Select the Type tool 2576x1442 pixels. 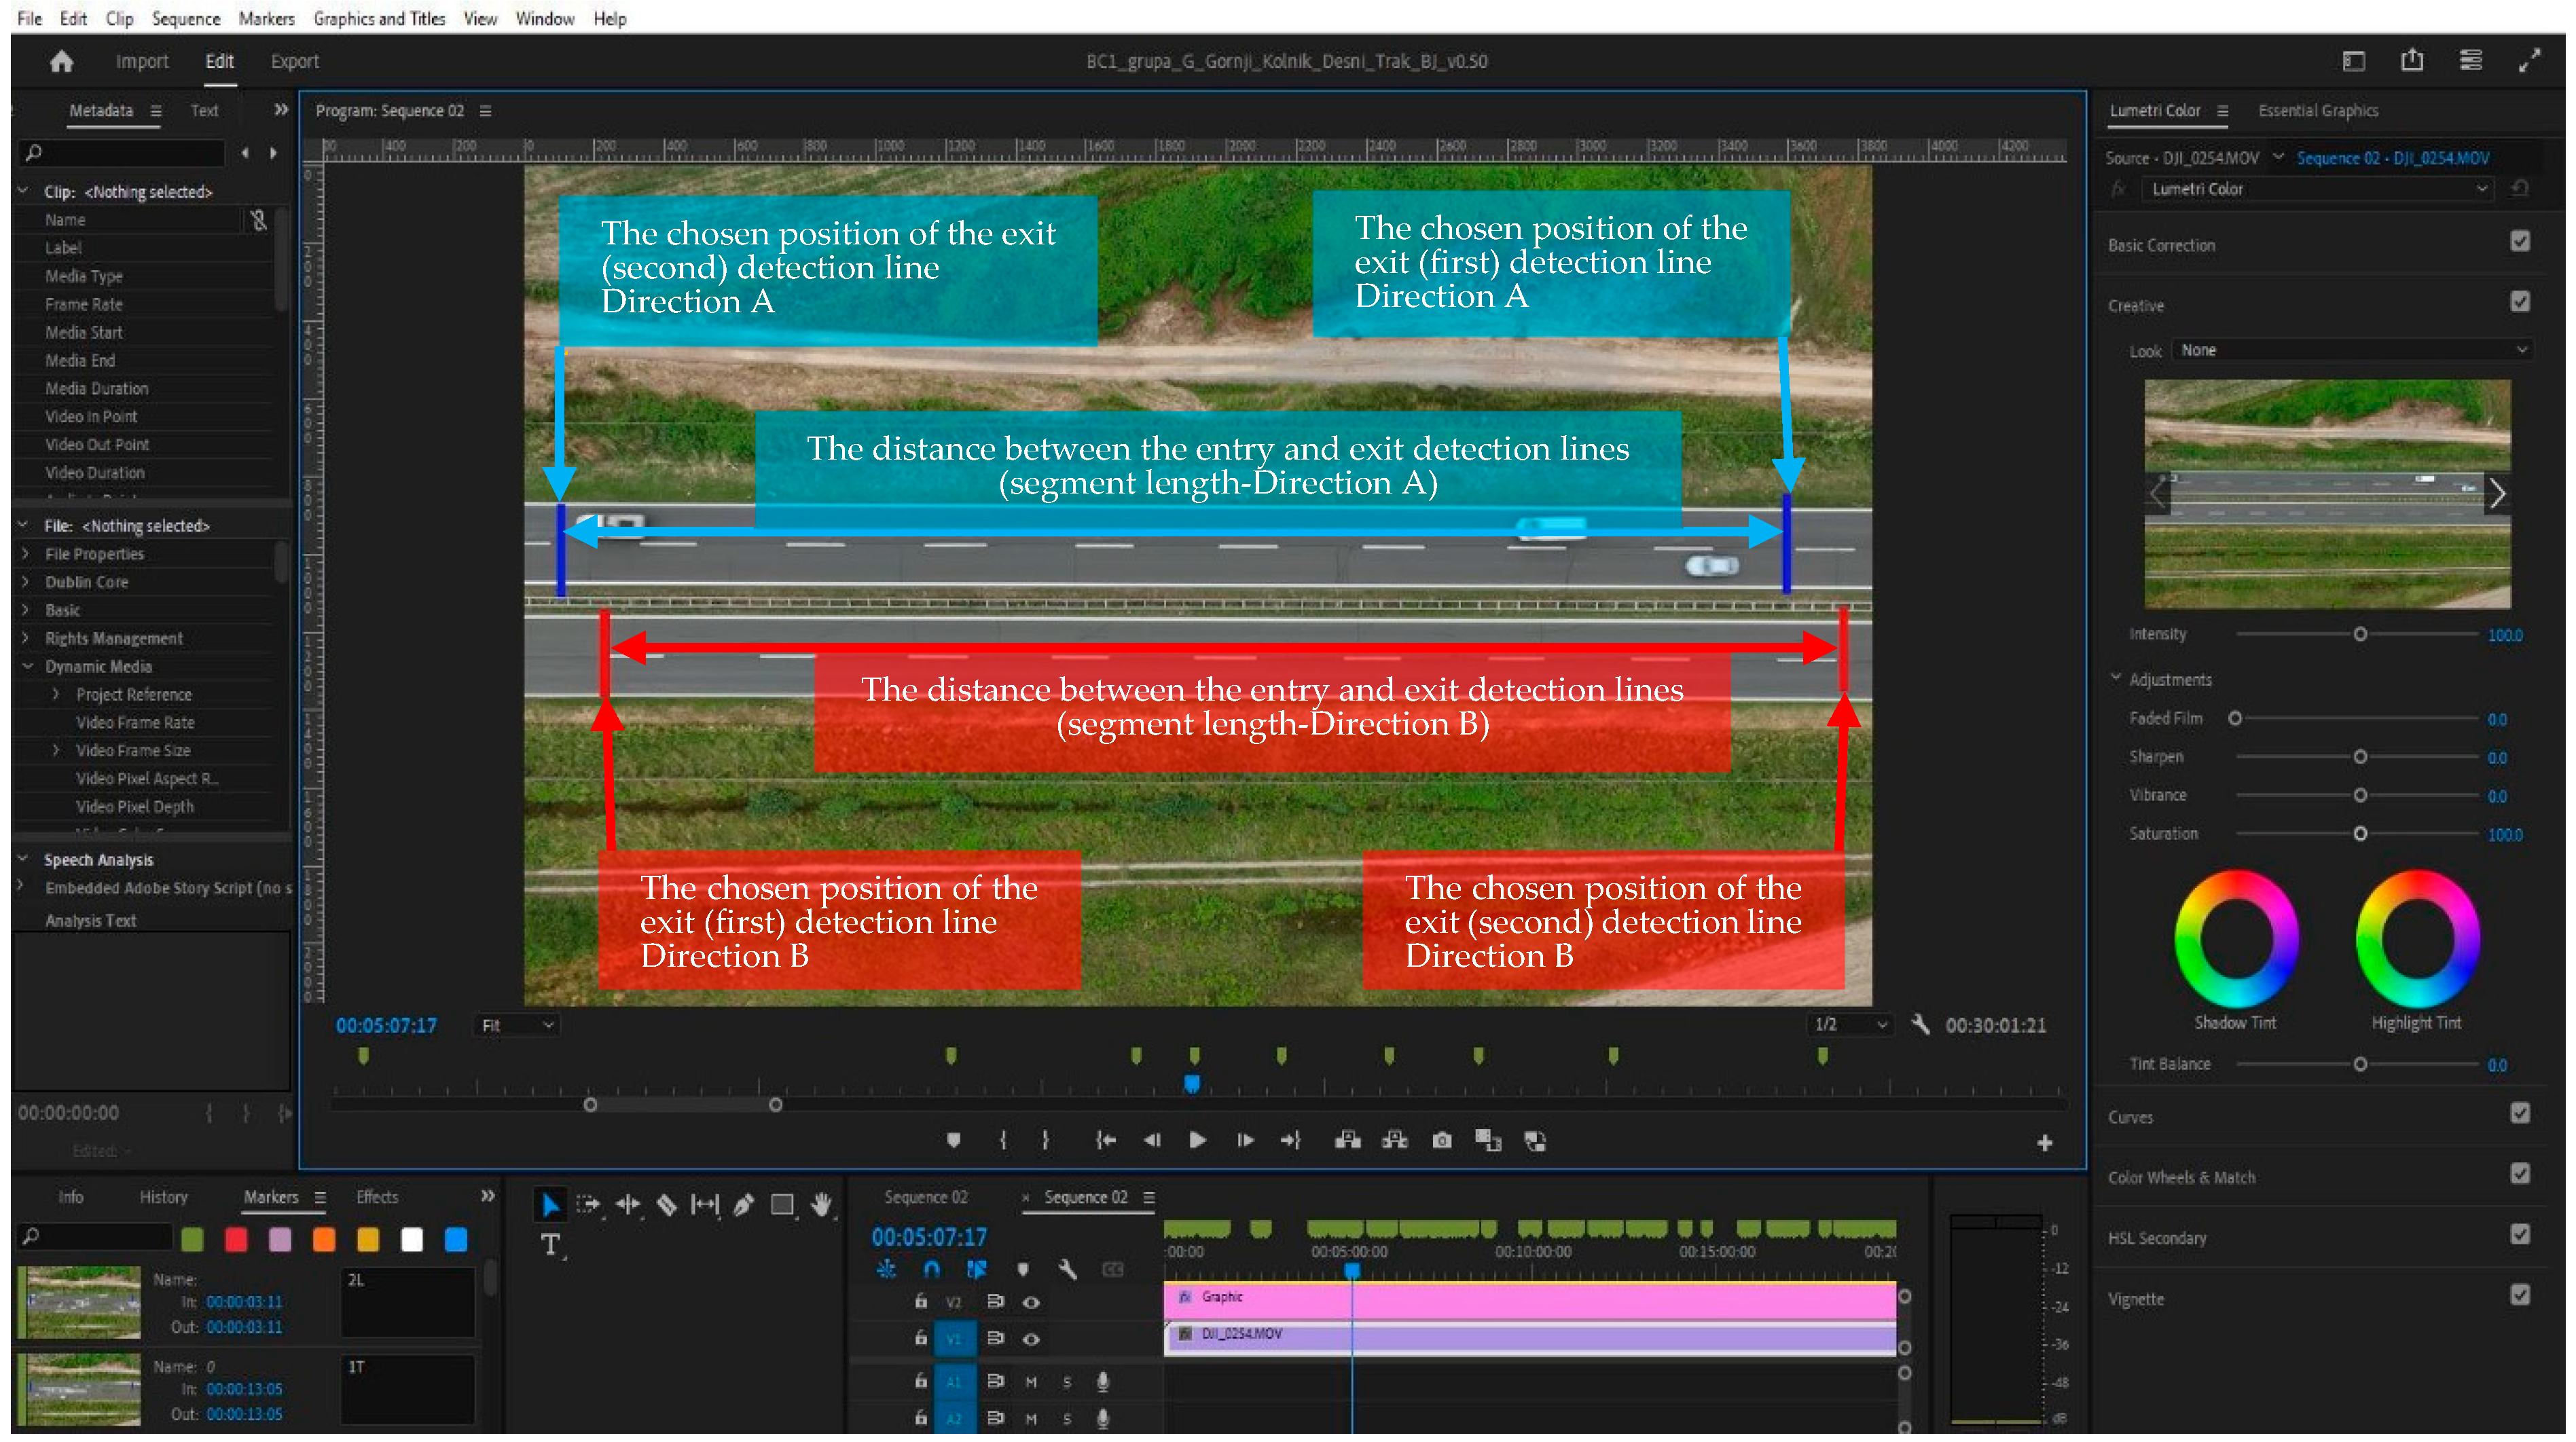(x=550, y=1244)
